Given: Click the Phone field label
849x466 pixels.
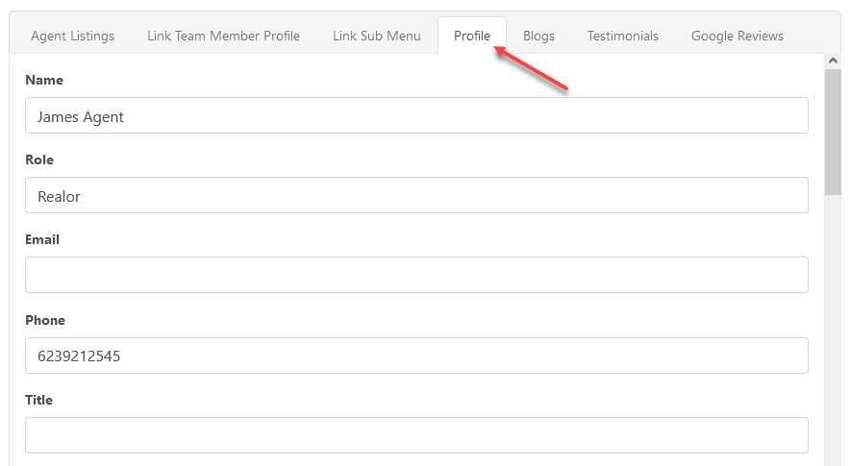Looking at the screenshot, I should tap(45, 320).
